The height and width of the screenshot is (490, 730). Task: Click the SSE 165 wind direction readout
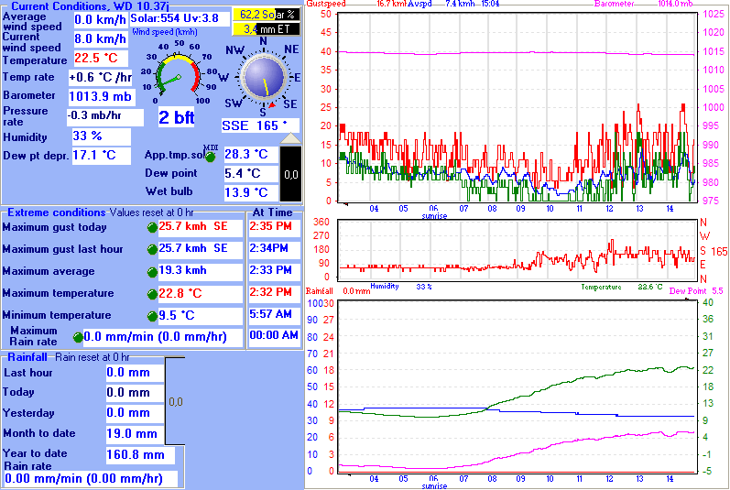tap(260, 125)
